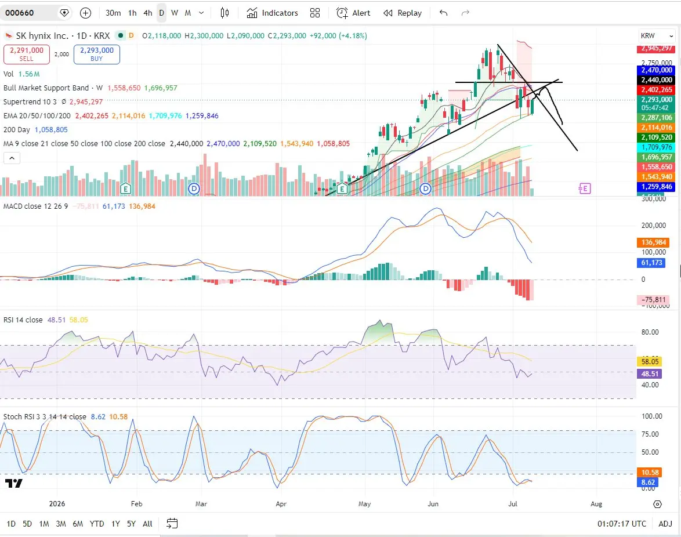Open time axis settings gear icon
Screen dimensions: 681x537
point(658,504)
